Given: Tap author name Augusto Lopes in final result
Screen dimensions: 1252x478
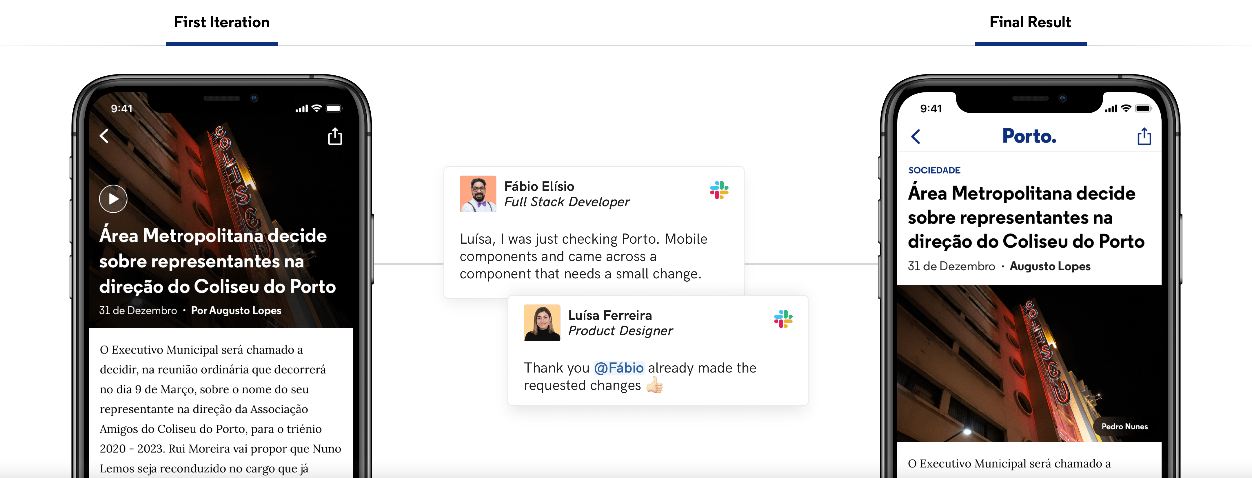Looking at the screenshot, I should pos(1050,266).
